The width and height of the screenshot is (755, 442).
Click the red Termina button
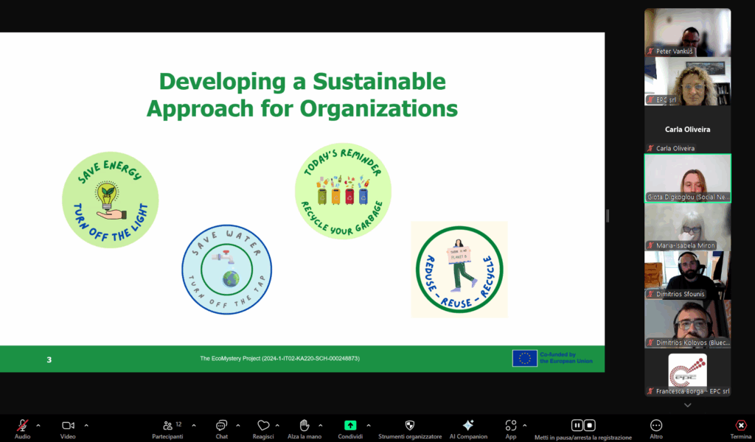pos(740,426)
